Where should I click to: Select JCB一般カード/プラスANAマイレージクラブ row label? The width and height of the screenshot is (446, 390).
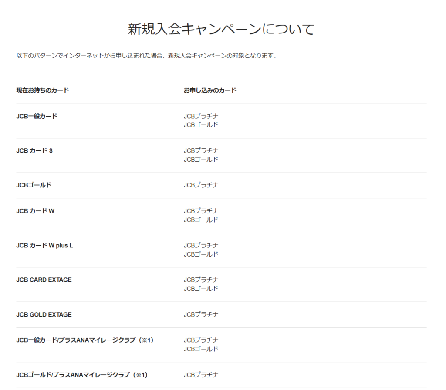(x=84, y=340)
